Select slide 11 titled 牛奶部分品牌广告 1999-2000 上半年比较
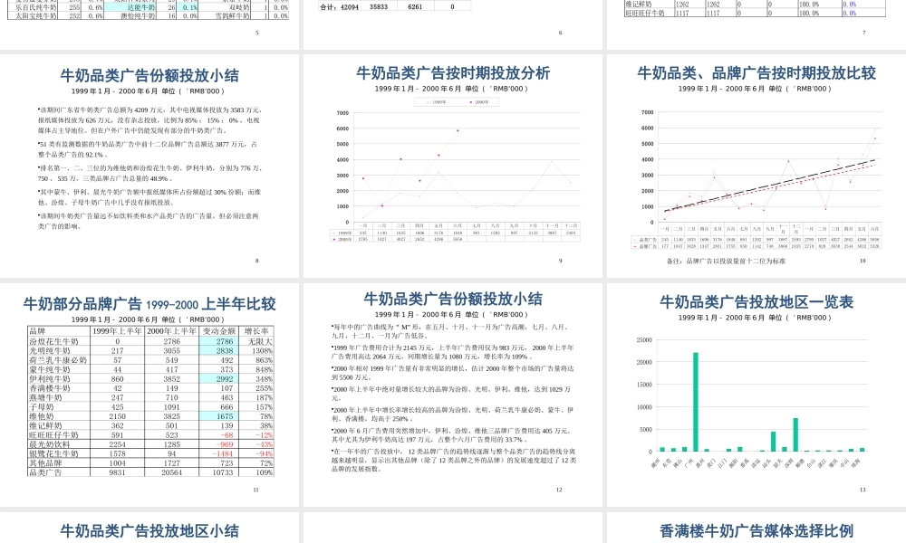The height and width of the screenshot is (543, 906). (149, 395)
